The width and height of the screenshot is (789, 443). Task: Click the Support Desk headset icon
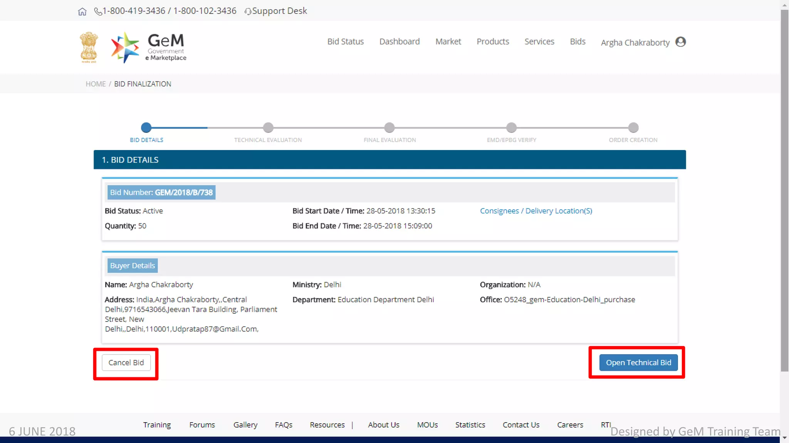point(248,12)
